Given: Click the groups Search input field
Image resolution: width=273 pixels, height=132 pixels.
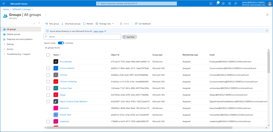Looking at the screenshot, I should coord(82,37).
